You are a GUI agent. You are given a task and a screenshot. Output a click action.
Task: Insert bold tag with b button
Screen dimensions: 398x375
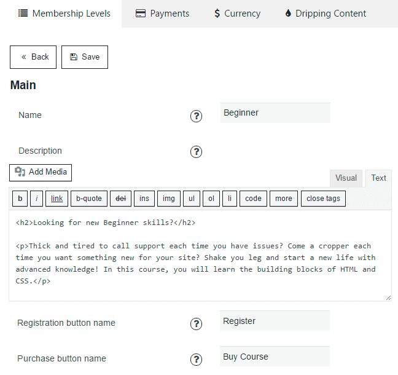click(20, 199)
